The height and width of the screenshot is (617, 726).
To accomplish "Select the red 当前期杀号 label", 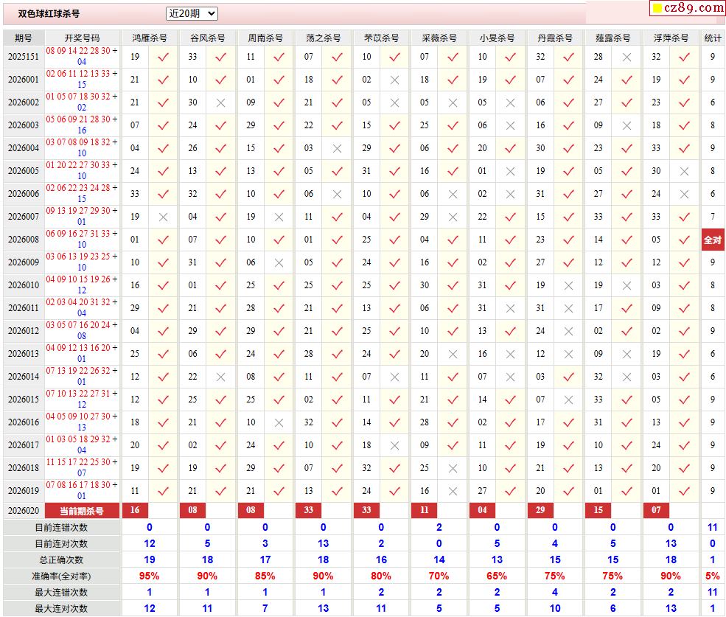I will click(81, 511).
